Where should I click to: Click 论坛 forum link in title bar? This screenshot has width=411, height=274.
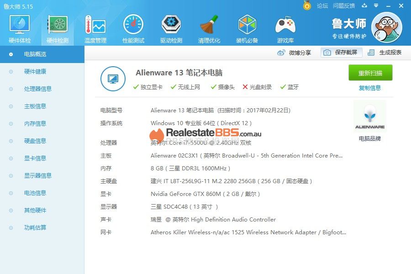pos(322,6)
